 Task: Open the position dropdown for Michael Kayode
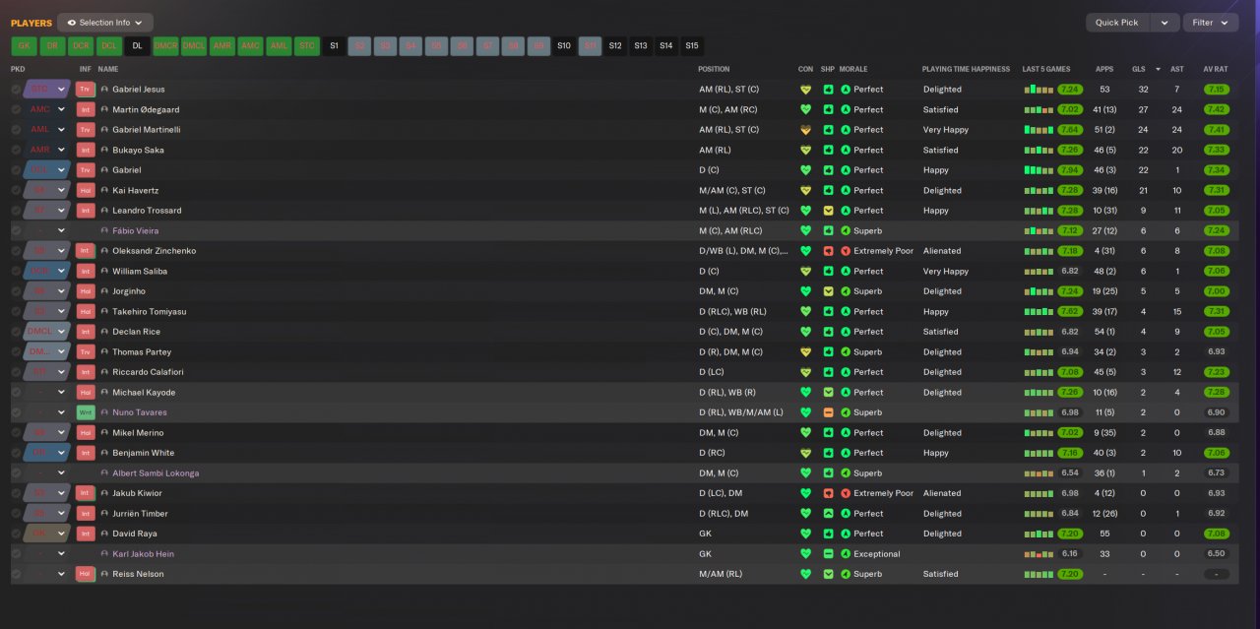pyautogui.click(x=47, y=393)
